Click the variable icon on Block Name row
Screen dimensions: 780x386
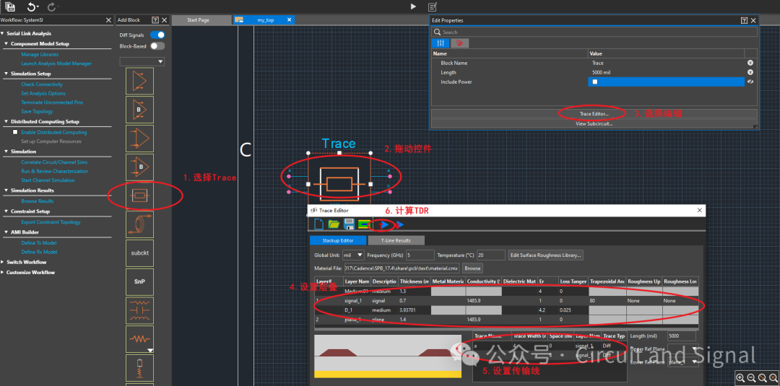(750, 63)
